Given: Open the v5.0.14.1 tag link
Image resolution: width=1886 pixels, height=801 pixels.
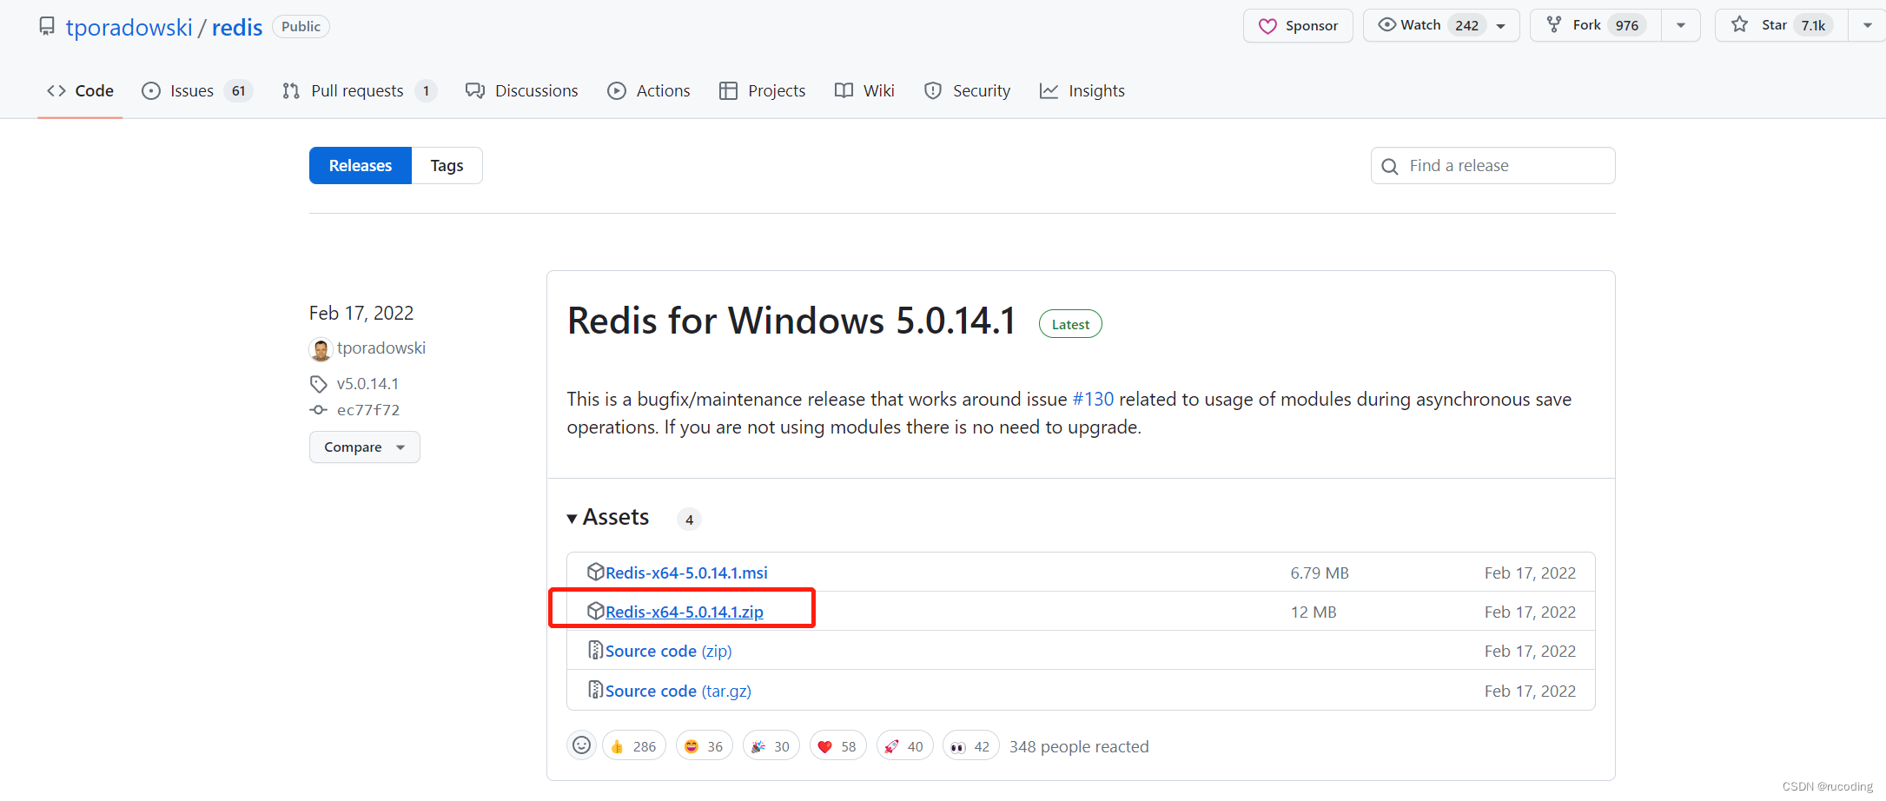Looking at the screenshot, I should 367,383.
